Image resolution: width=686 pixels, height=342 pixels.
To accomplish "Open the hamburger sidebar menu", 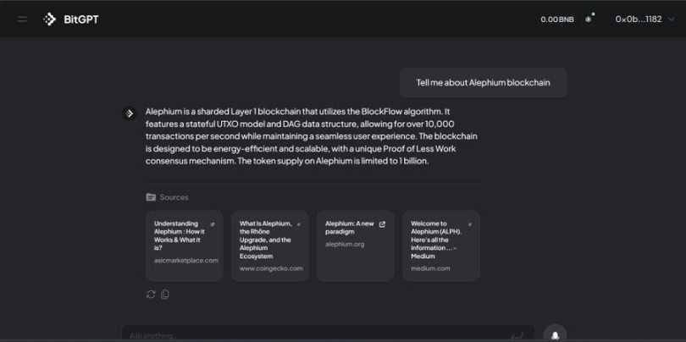I will (x=22, y=19).
